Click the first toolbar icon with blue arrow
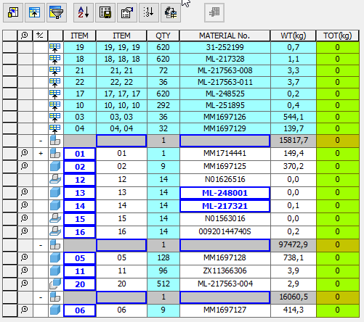 click(x=13, y=12)
